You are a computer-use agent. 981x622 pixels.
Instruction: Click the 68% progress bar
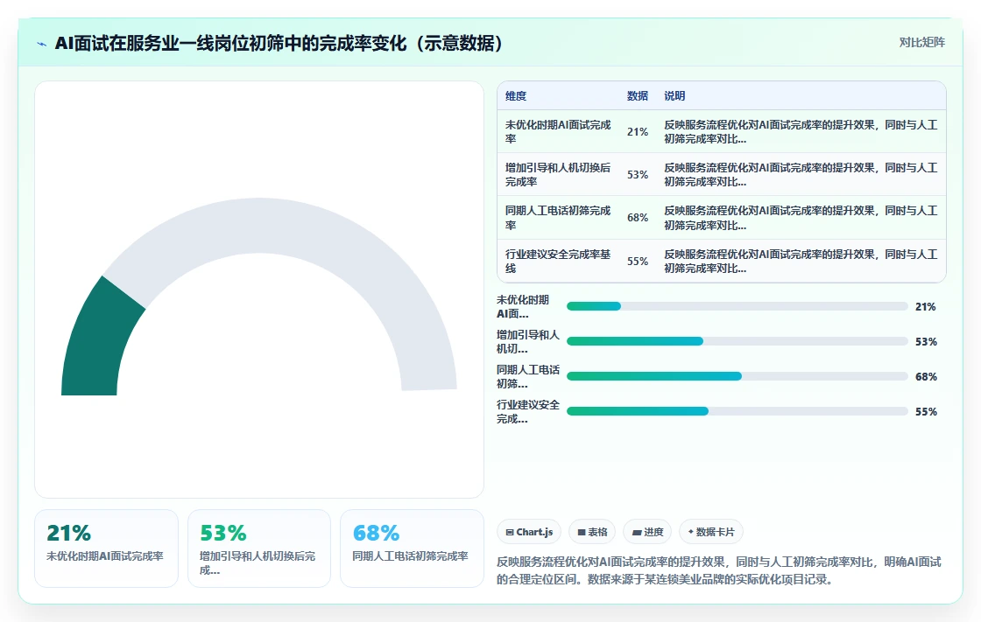click(x=737, y=376)
